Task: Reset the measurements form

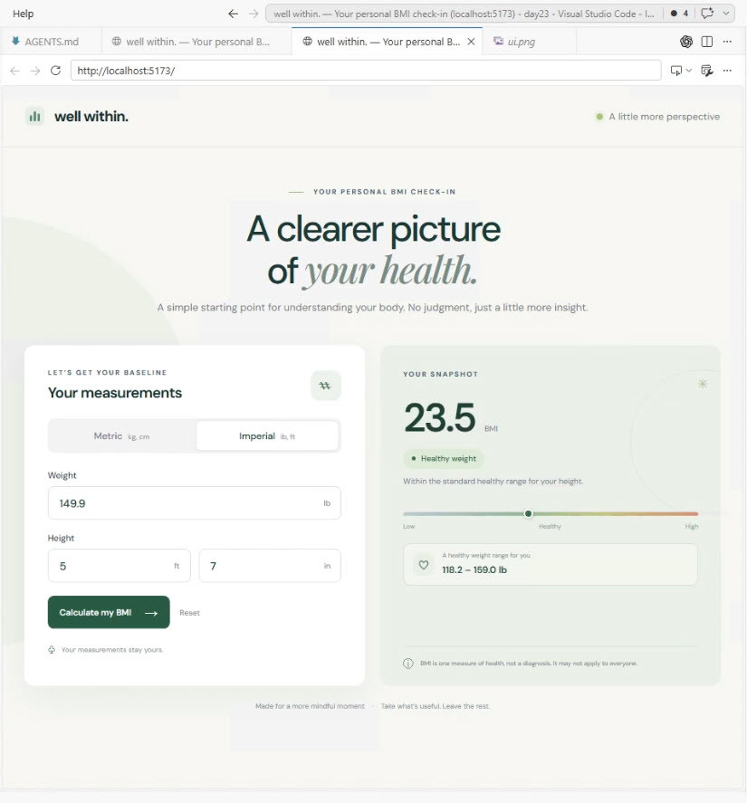Action: click(x=189, y=613)
